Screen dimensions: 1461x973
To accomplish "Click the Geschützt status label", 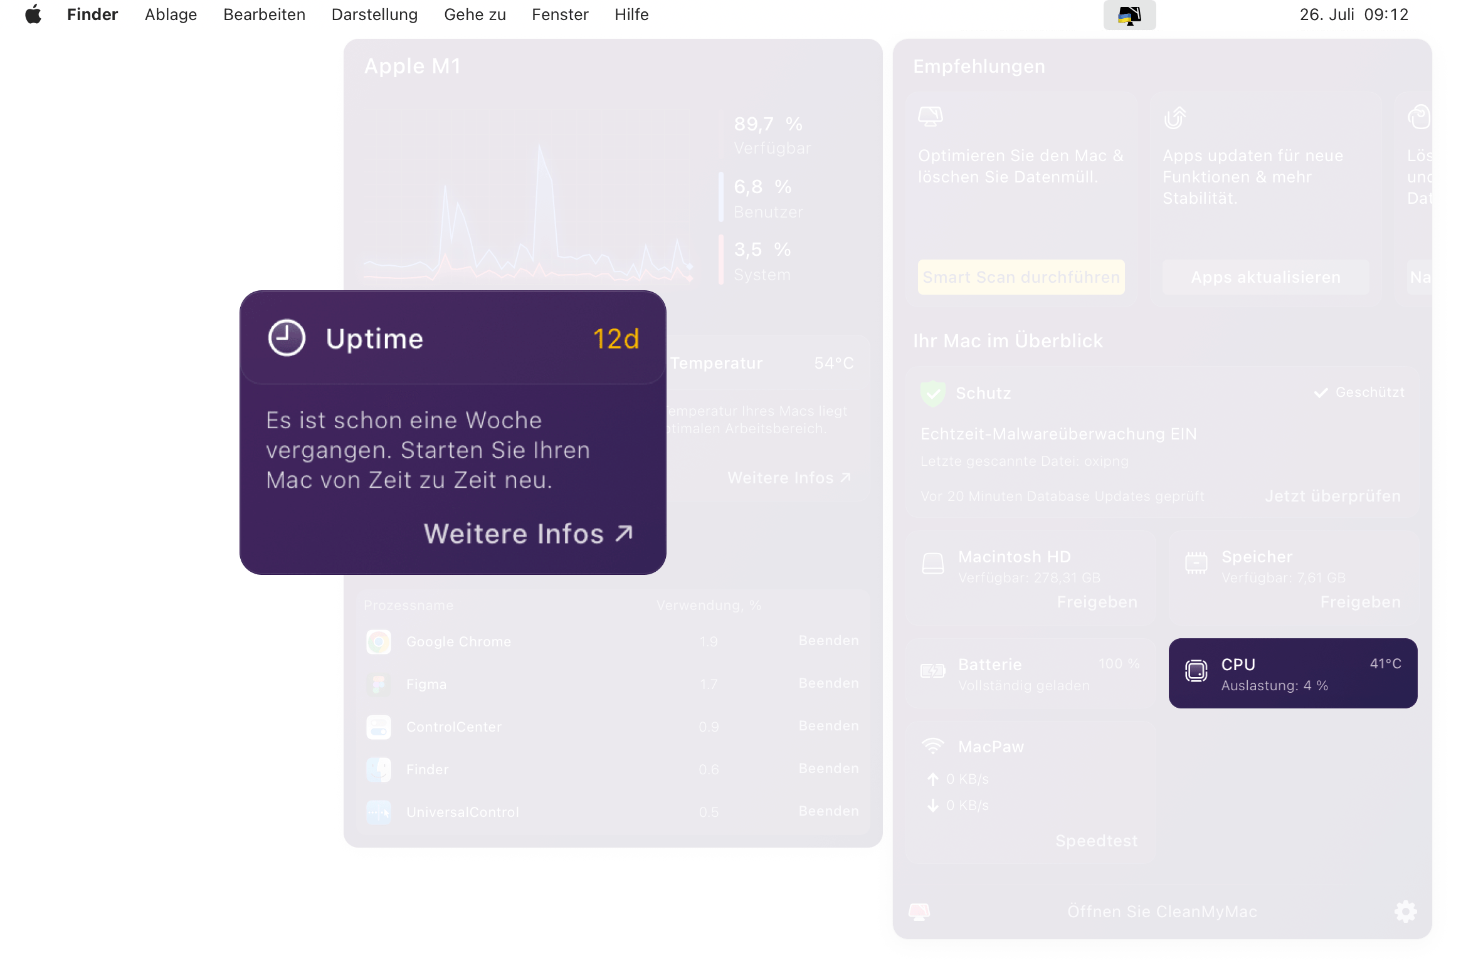I will [1359, 392].
